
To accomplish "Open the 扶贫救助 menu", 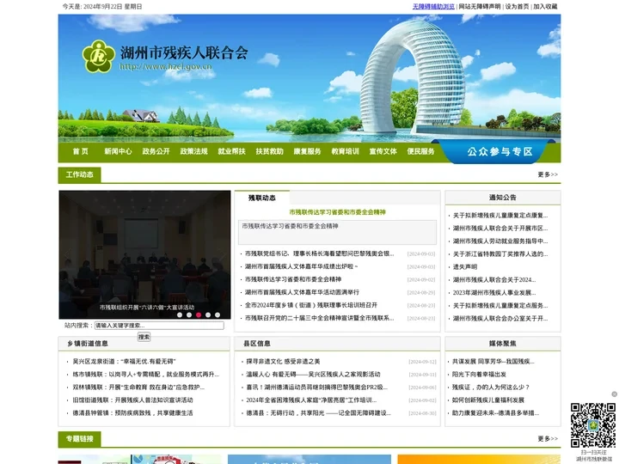I will point(270,151).
